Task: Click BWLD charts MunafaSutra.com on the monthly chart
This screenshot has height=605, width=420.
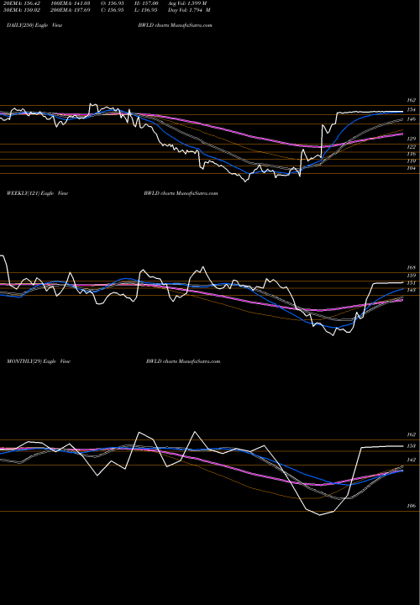Action: [x=183, y=361]
